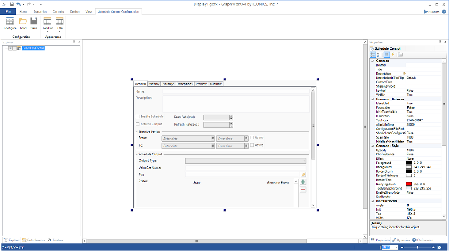Image resolution: width=449 pixels, height=251 pixels.
Task: Open the Dynamics ribbon tab
Action: click(40, 12)
